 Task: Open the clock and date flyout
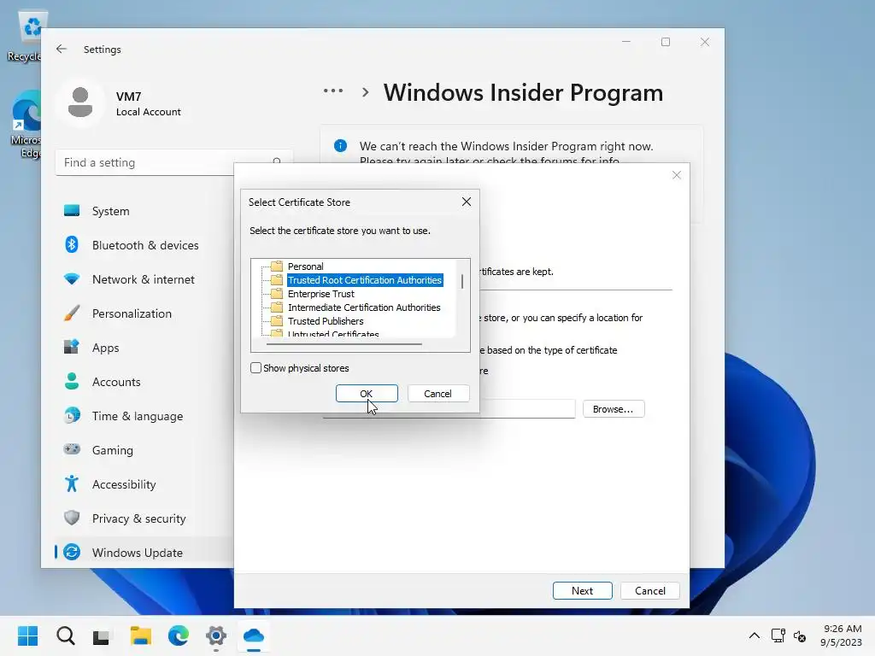point(841,635)
